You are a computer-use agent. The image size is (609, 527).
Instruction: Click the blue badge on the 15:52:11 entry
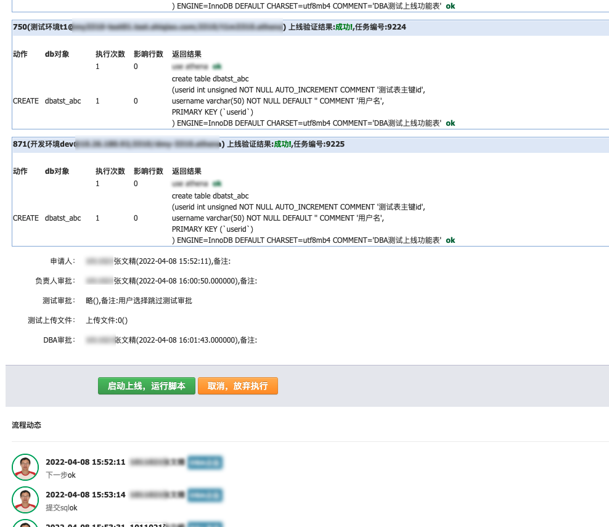(205, 462)
